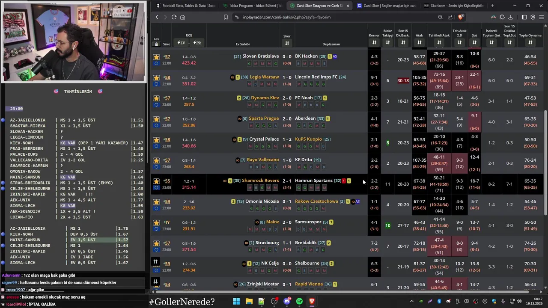Sort table by Korner column
Image resolution: width=548 pixels, height=308 pixels.
click(374, 42)
